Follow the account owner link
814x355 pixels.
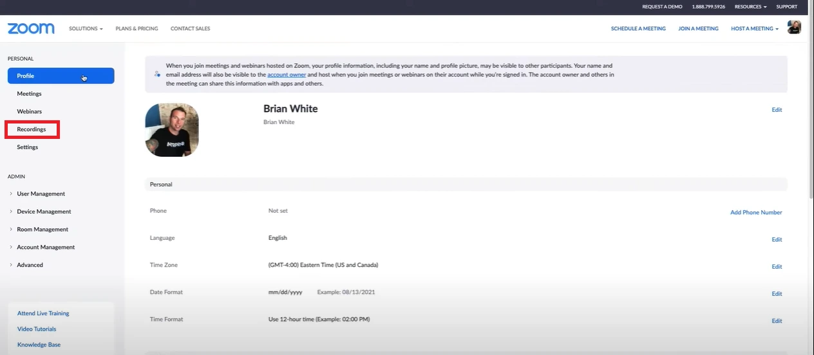click(287, 75)
